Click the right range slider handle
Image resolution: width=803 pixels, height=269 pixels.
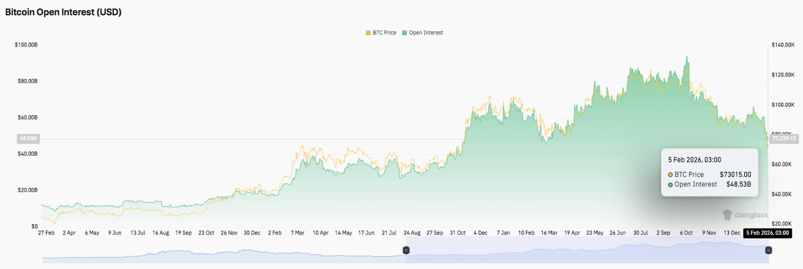tap(768, 250)
